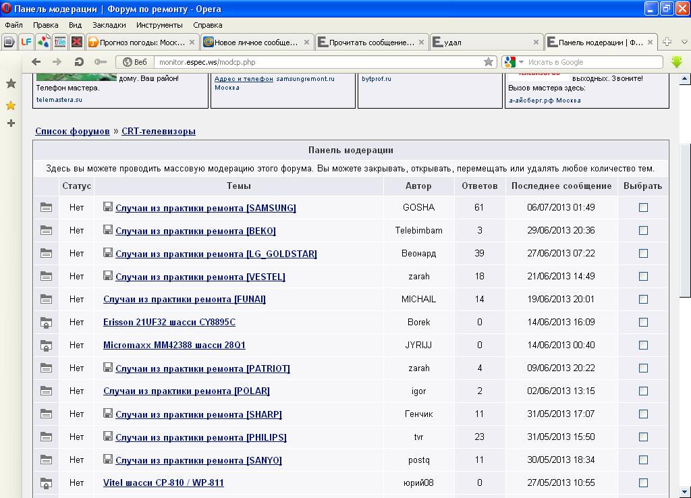Click the folder icon in the SAMSUNG row
The width and height of the screenshot is (691, 498).
(46, 208)
